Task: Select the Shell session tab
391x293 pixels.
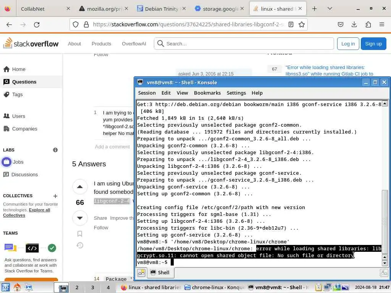Action: (160, 272)
